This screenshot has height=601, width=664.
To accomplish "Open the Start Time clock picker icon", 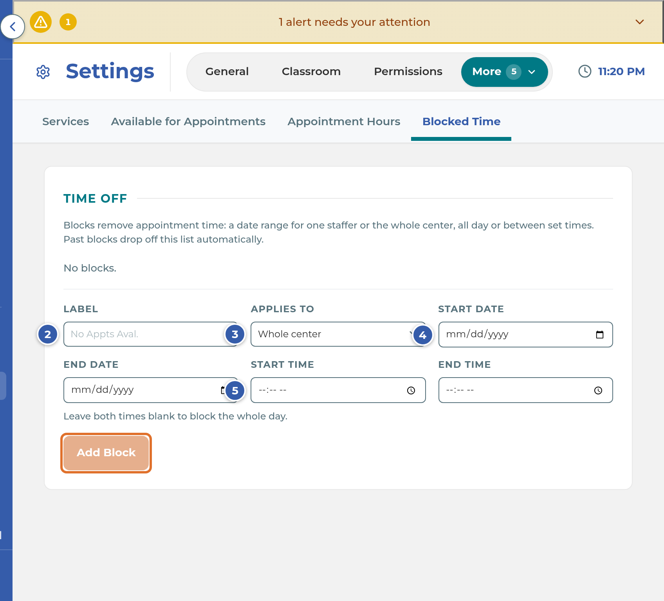I will (x=411, y=390).
